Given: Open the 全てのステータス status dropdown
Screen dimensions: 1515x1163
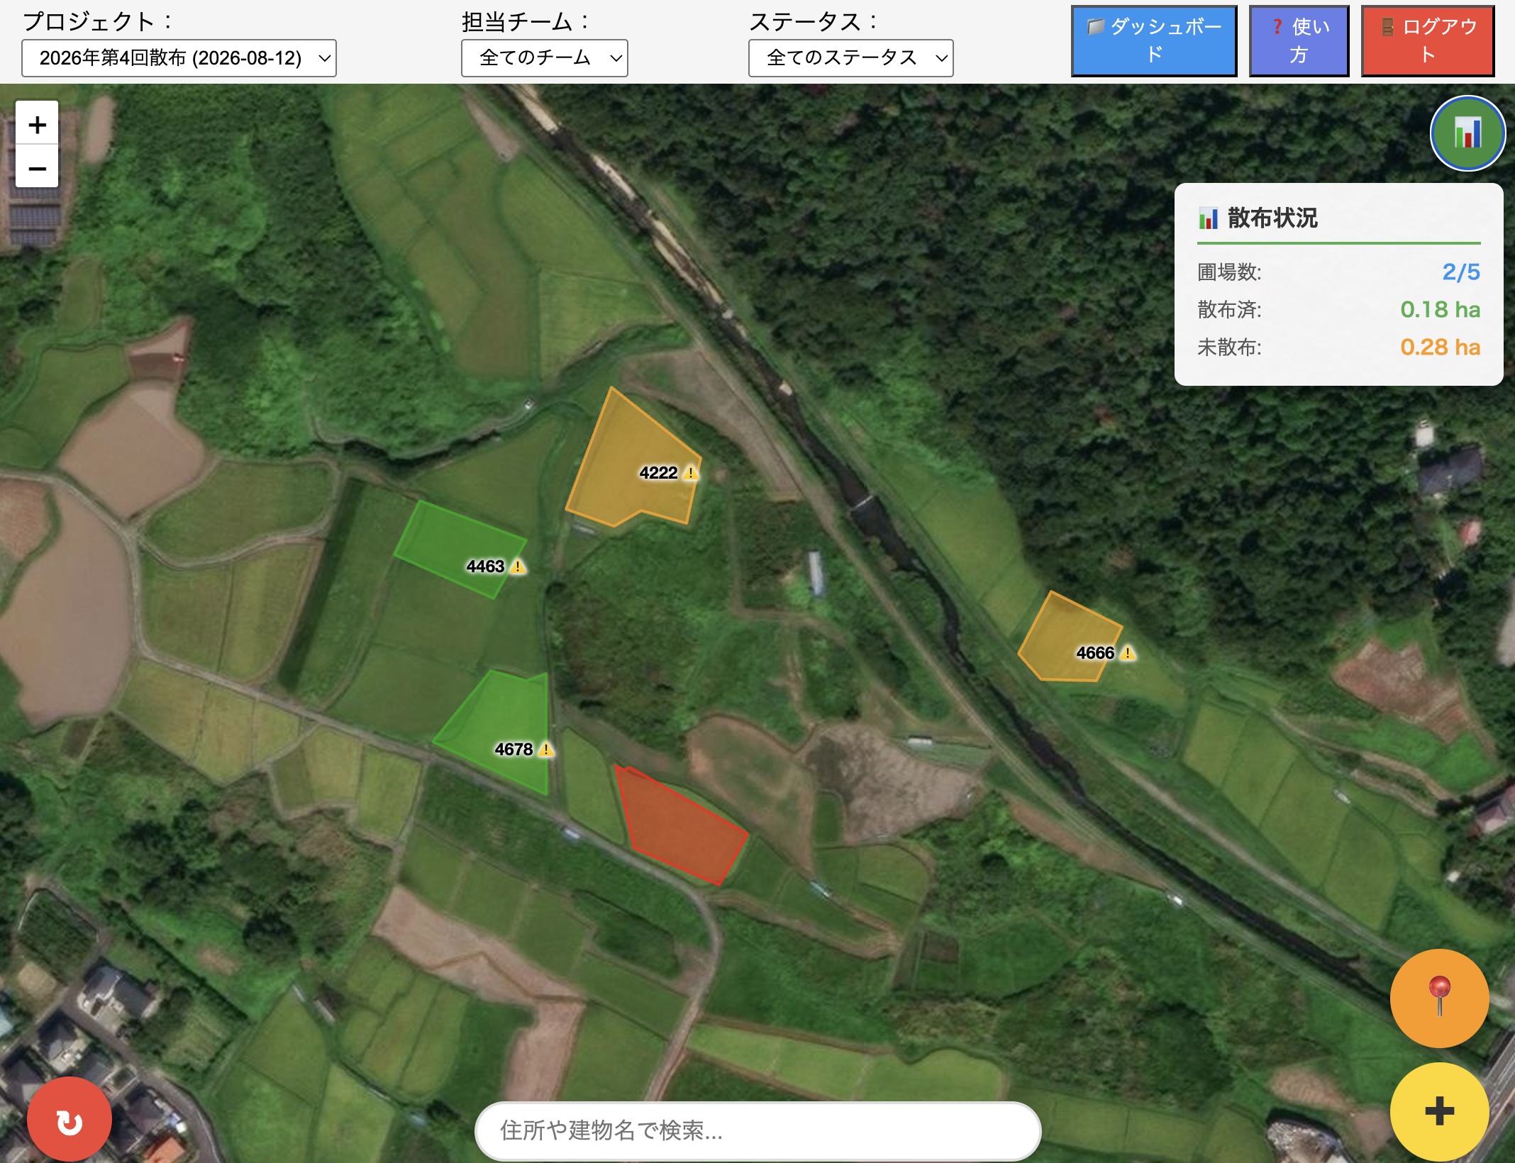Looking at the screenshot, I should tap(850, 58).
